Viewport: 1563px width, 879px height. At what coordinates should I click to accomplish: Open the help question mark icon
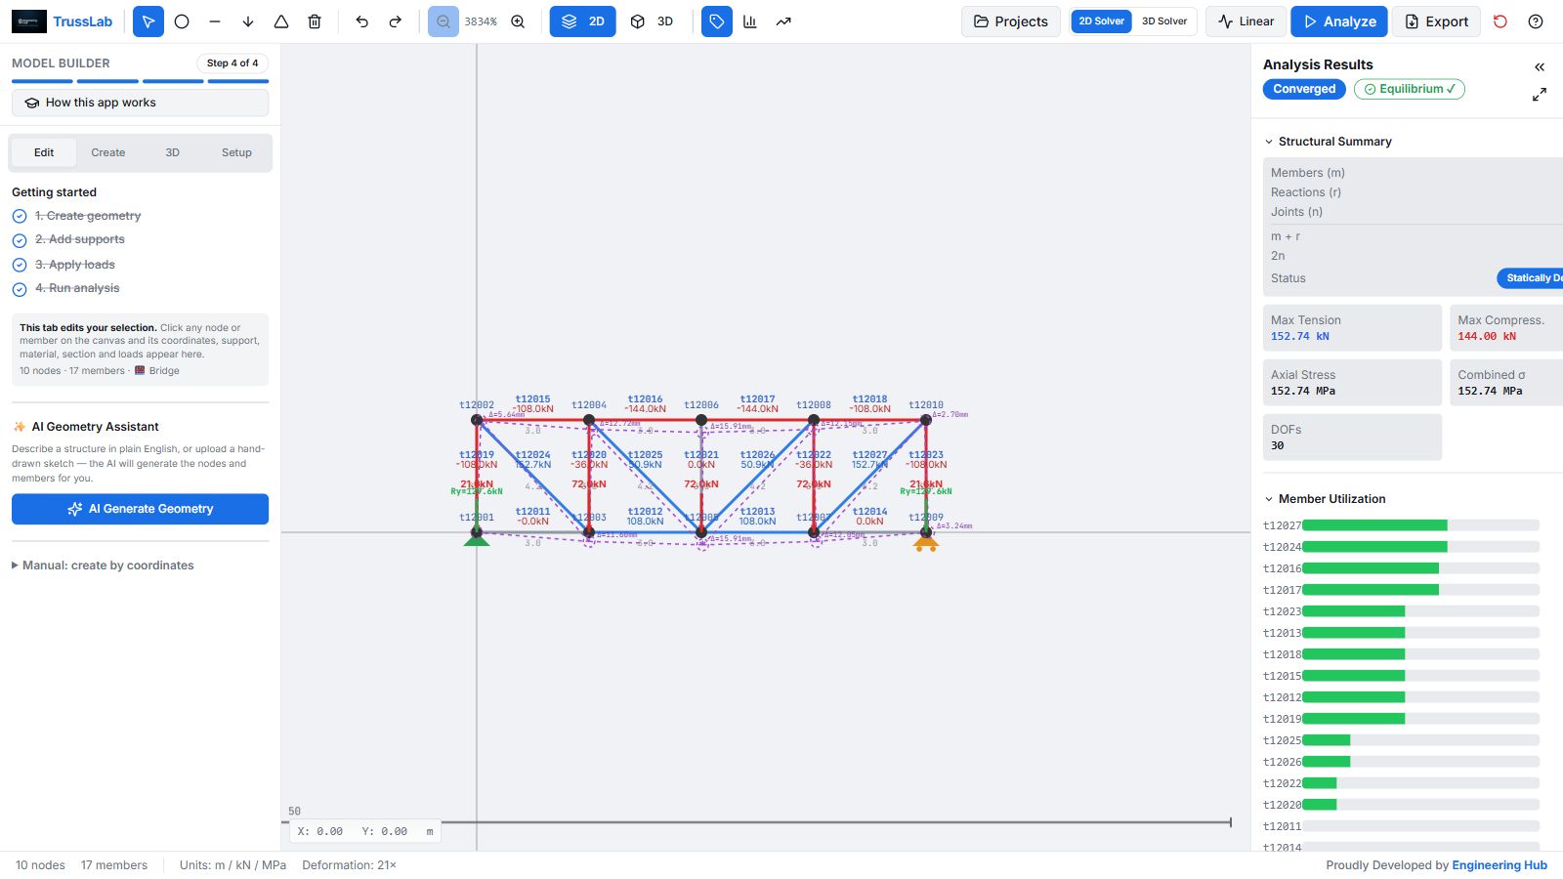point(1536,21)
